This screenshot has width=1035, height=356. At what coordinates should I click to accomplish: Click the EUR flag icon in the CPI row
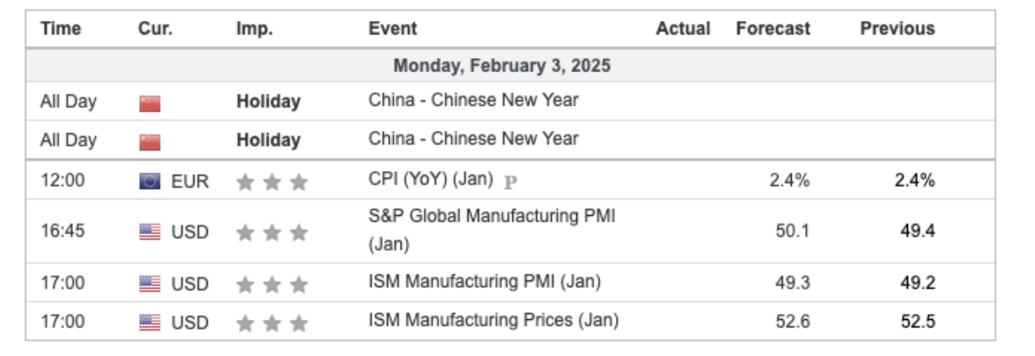click(x=150, y=181)
